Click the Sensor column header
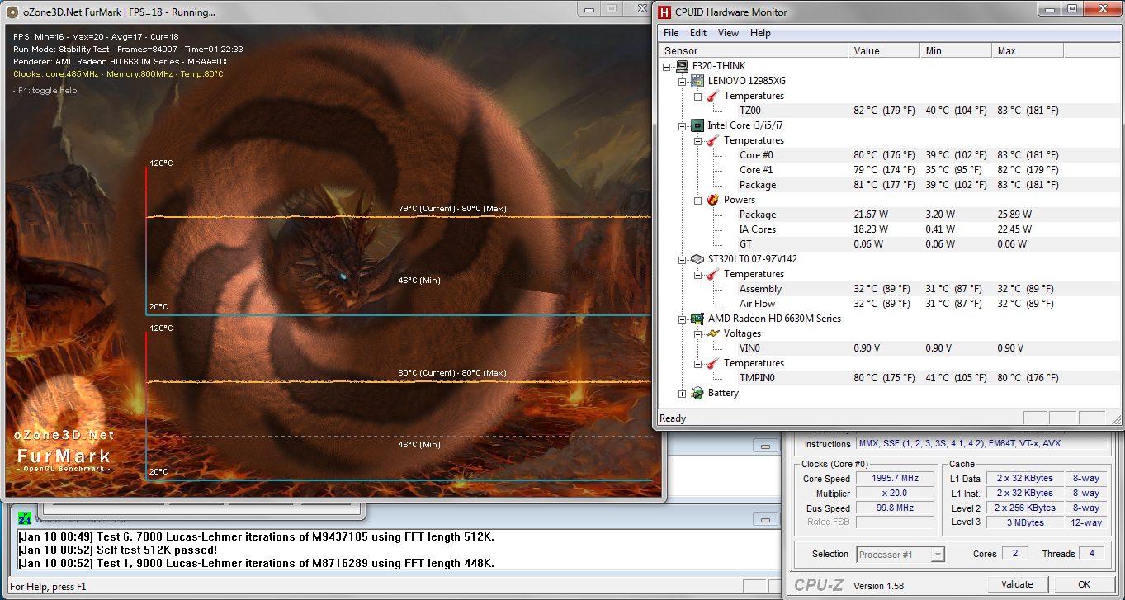Image resolution: width=1125 pixels, height=600 pixels. [x=754, y=51]
